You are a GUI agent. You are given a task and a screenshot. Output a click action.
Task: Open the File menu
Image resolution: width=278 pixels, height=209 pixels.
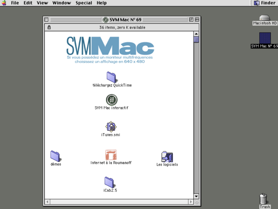[x=15, y=3]
